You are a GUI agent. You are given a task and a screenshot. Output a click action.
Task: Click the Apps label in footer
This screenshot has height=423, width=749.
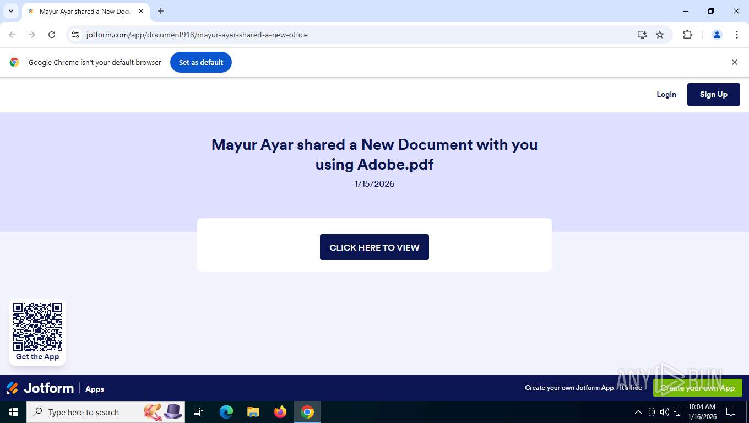(95, 389)
